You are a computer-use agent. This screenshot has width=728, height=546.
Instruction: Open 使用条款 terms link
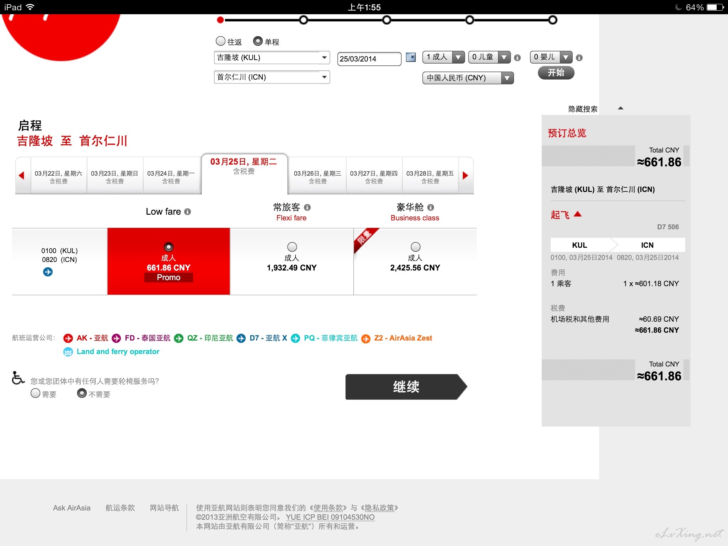328,508
